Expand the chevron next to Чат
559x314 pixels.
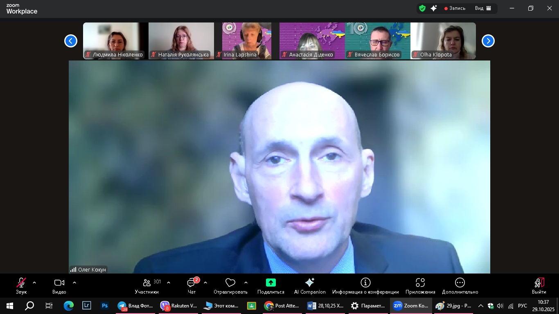(x=205, y=283)
